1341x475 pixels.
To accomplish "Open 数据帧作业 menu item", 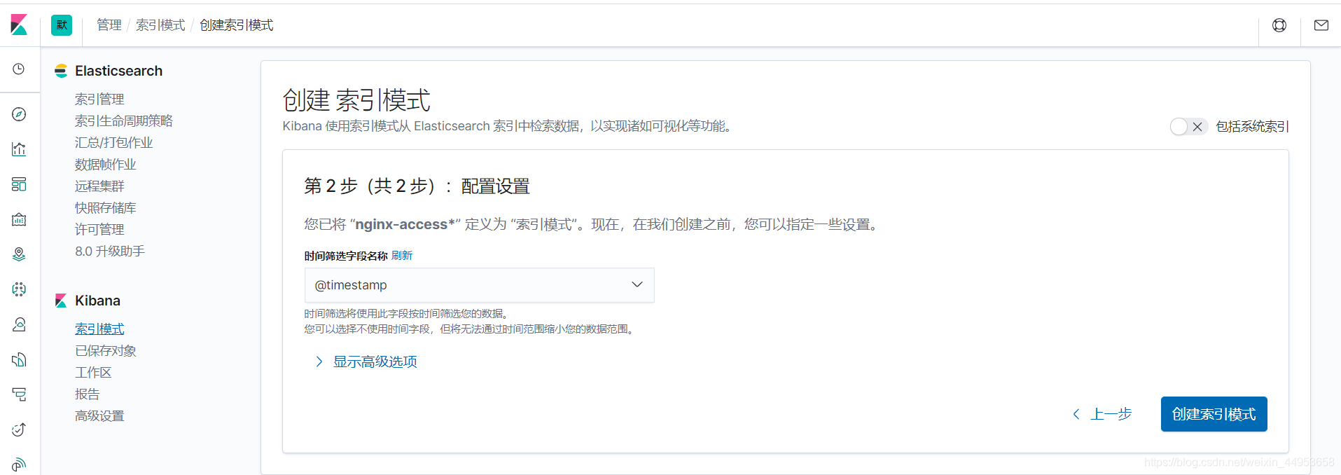I will click(105, 165).
